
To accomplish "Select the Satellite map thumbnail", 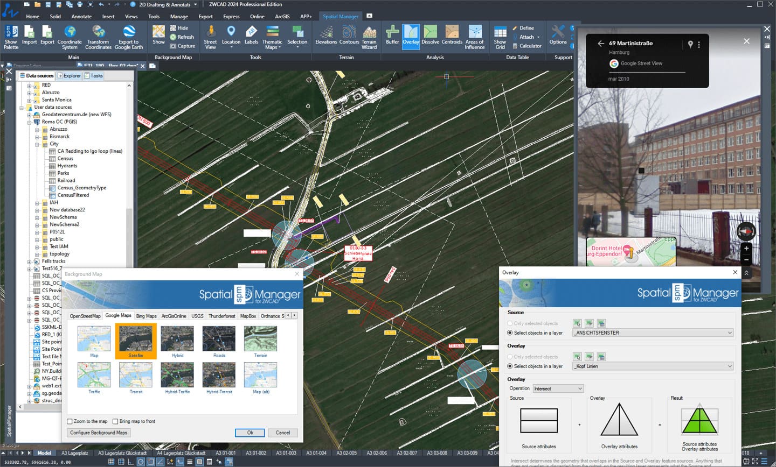I will pos(136,342).
